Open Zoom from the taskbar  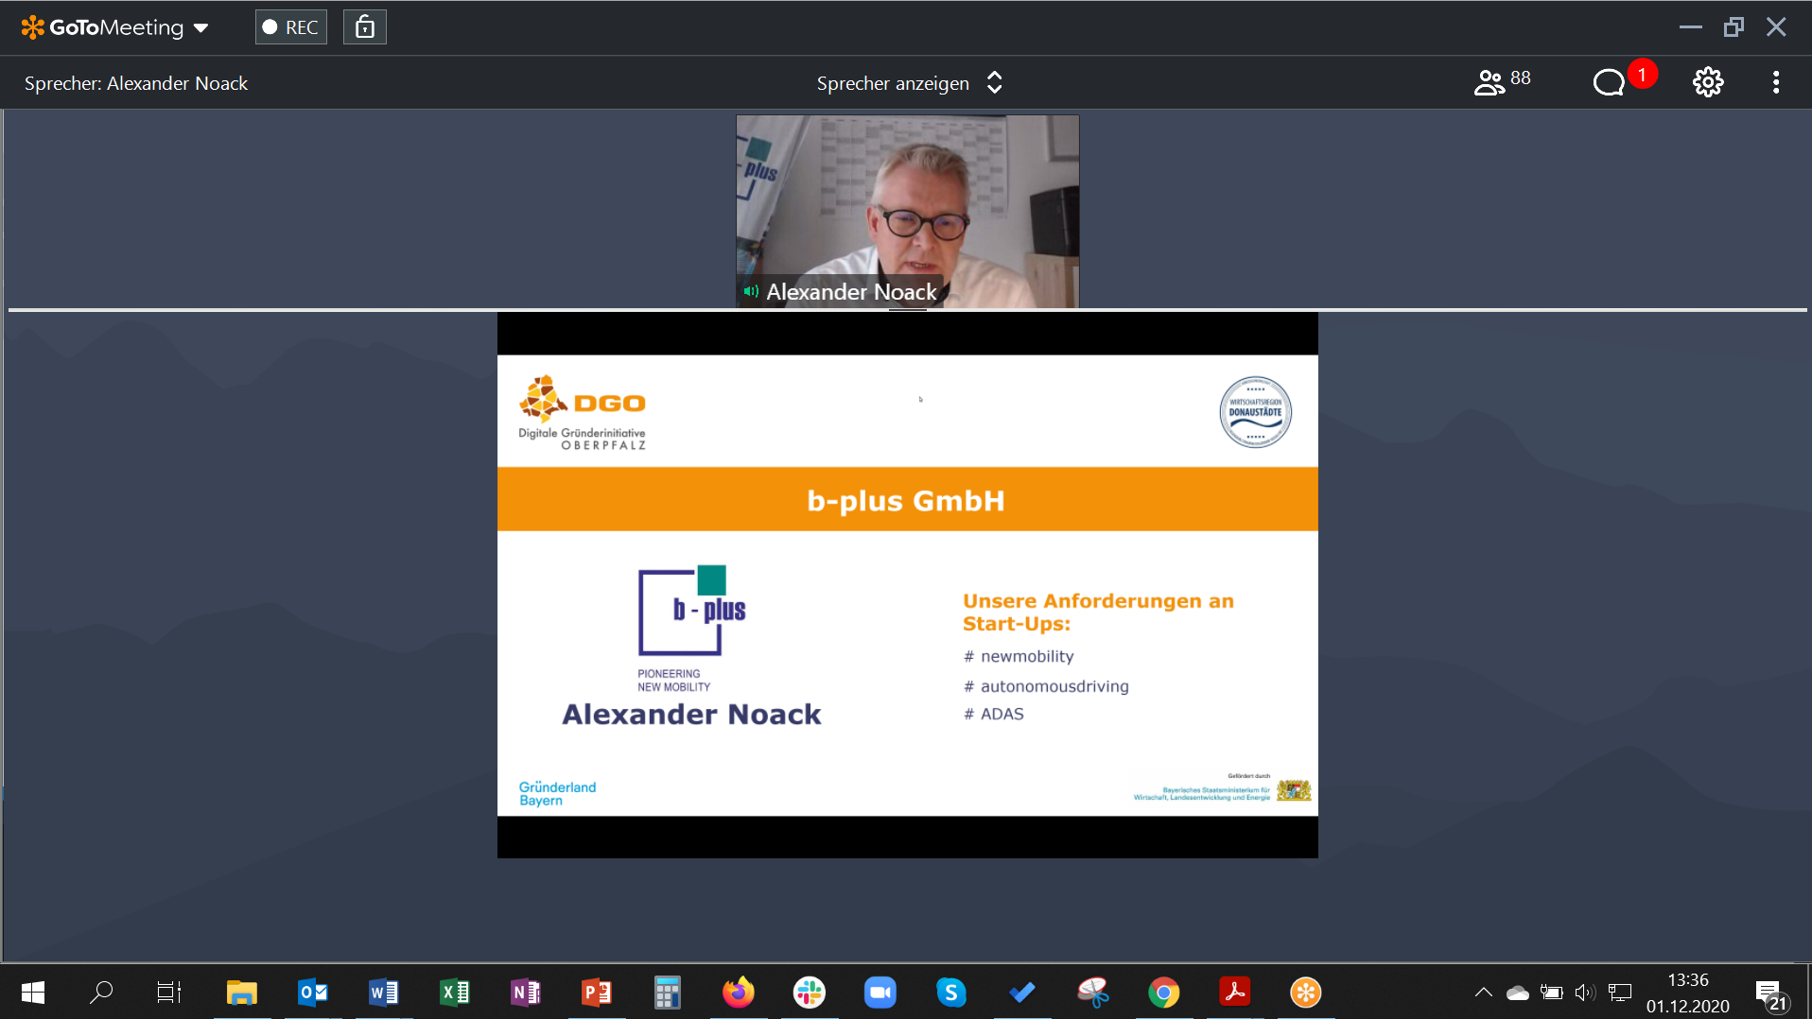(x=880, y=992)
